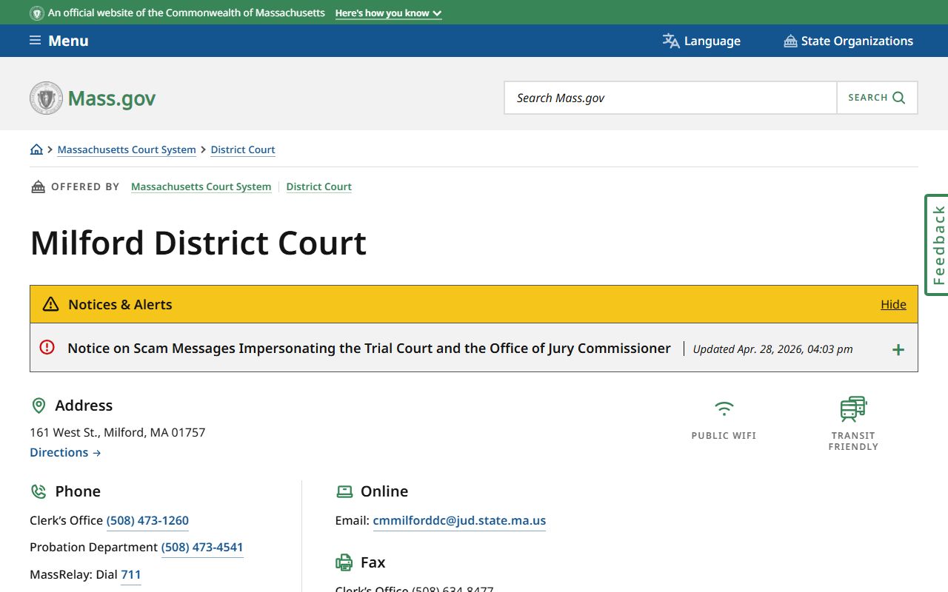Click the Fax machine icon
The image size is (948, 592).
pos(344,562)
